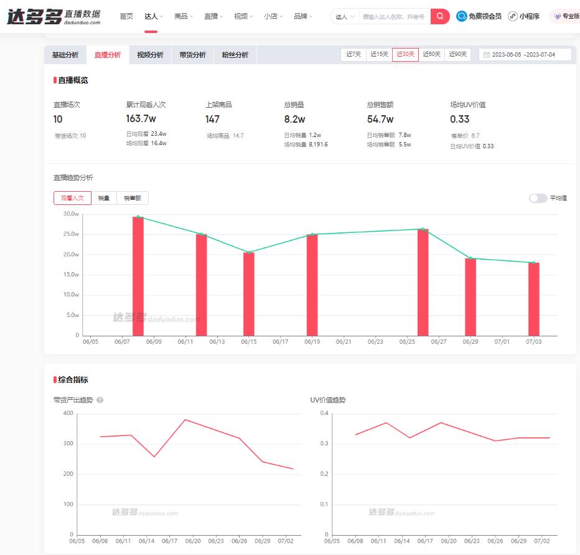Image resolution: width=580 pixels, height=555 pixels.
Task: Open the 首页 home menu item
Action: tap(126, 16)
